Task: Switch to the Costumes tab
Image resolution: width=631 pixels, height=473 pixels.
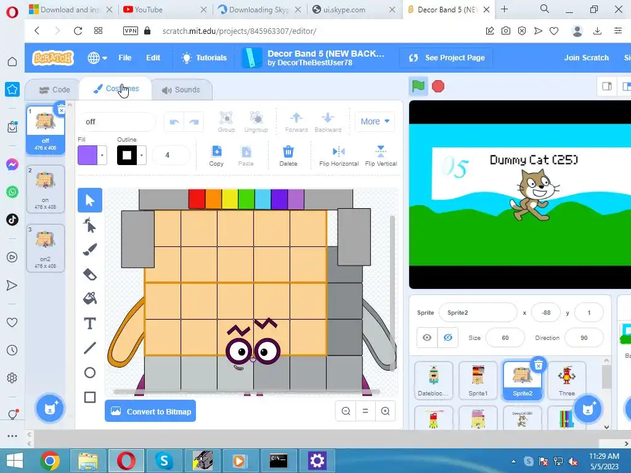Action: [115, 89]
